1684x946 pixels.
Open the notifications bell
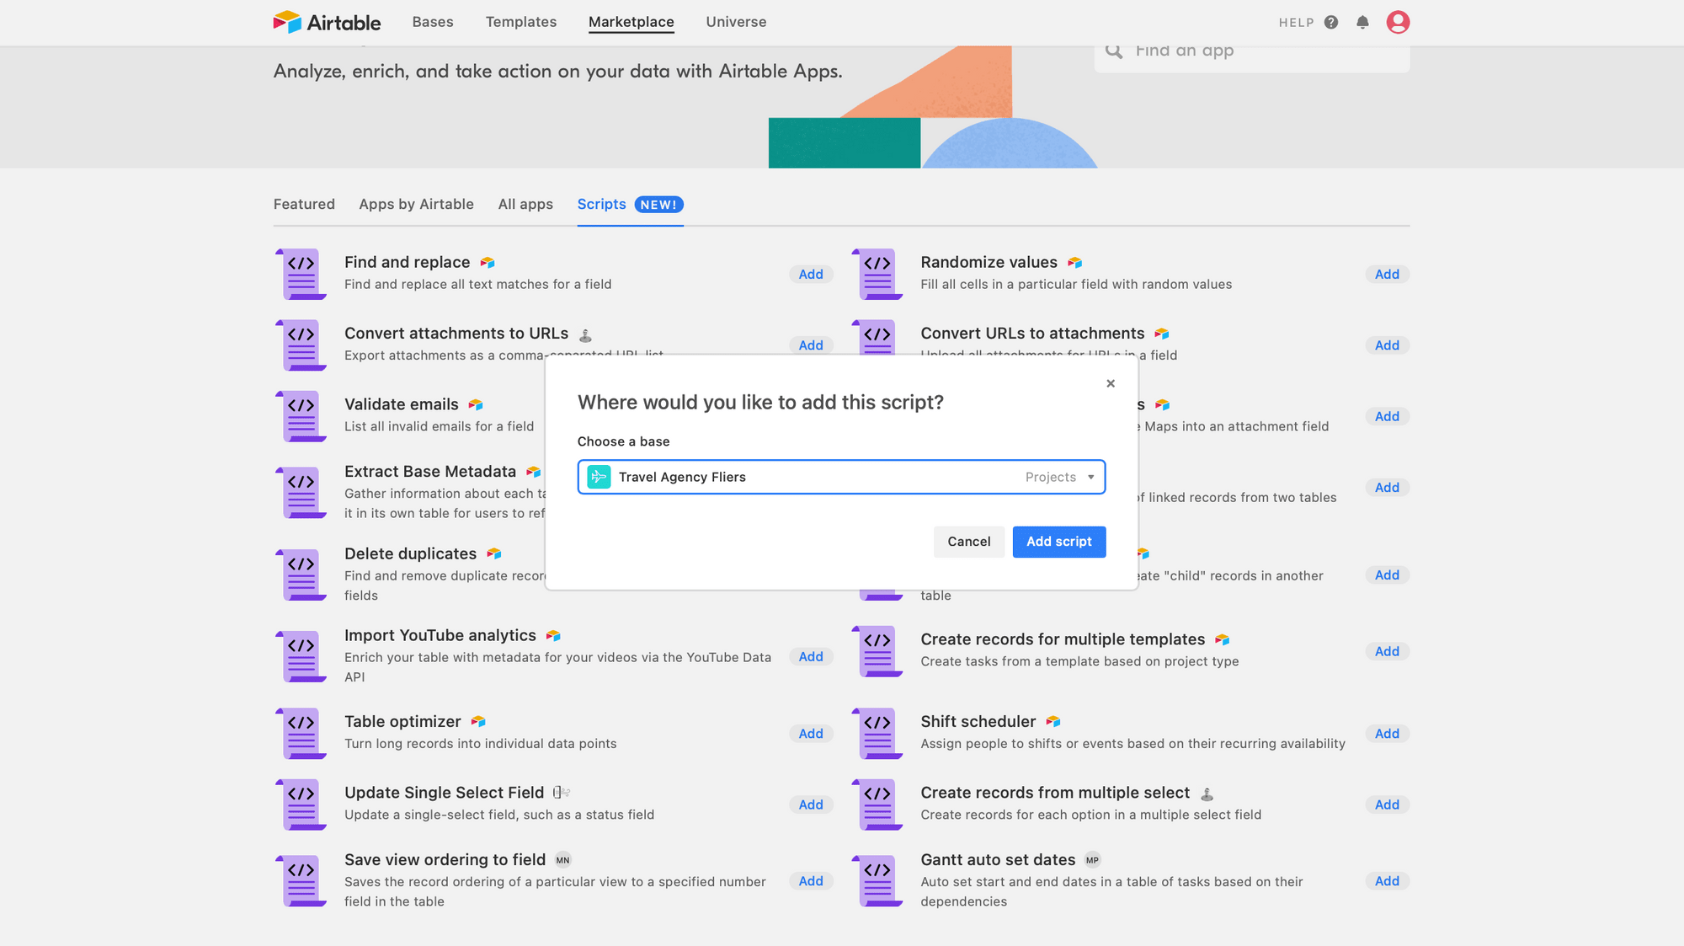[x=1362, y=23]
